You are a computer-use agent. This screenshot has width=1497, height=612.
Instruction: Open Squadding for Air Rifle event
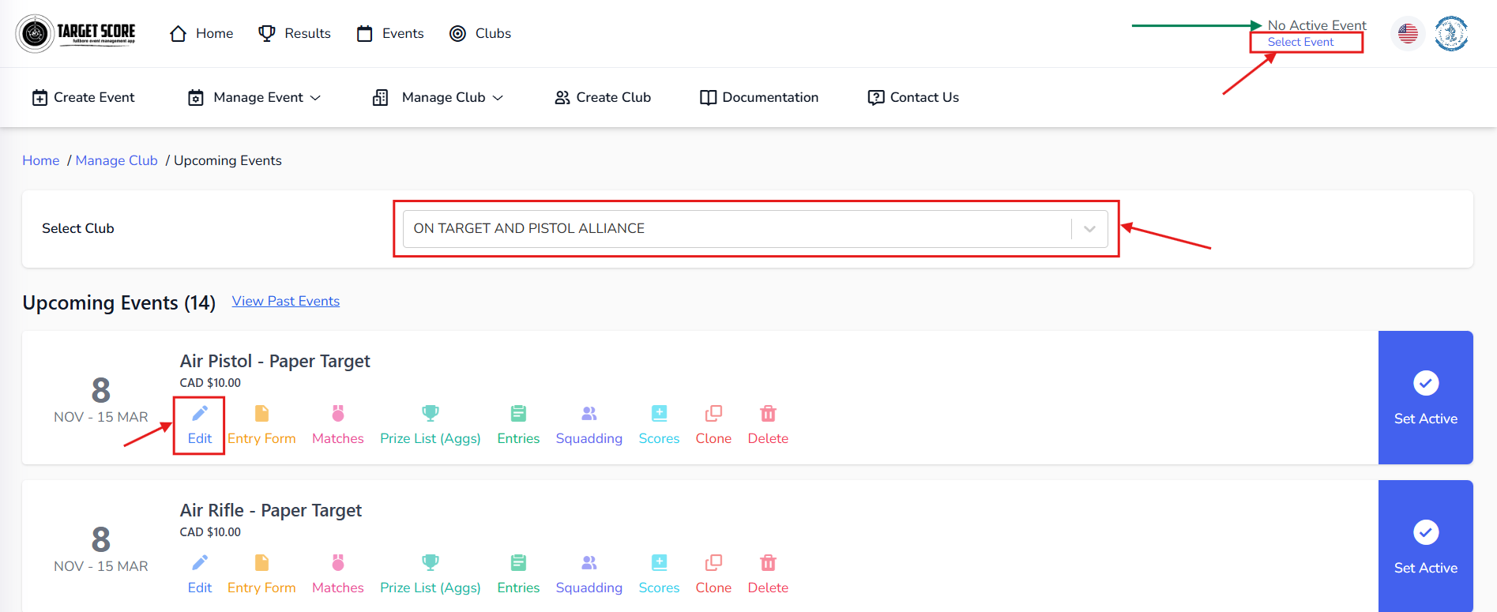(x=589, y=574)
